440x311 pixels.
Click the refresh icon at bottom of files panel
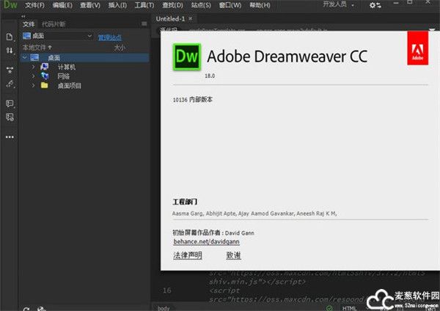click(x=26, y=309)
